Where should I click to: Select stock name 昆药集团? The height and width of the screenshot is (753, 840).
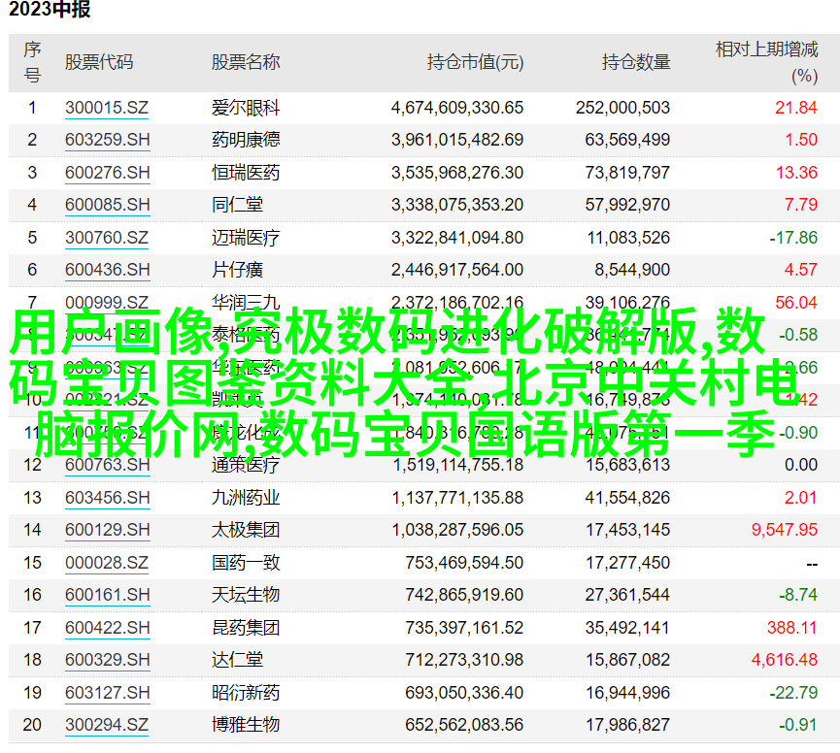point(246,627)
